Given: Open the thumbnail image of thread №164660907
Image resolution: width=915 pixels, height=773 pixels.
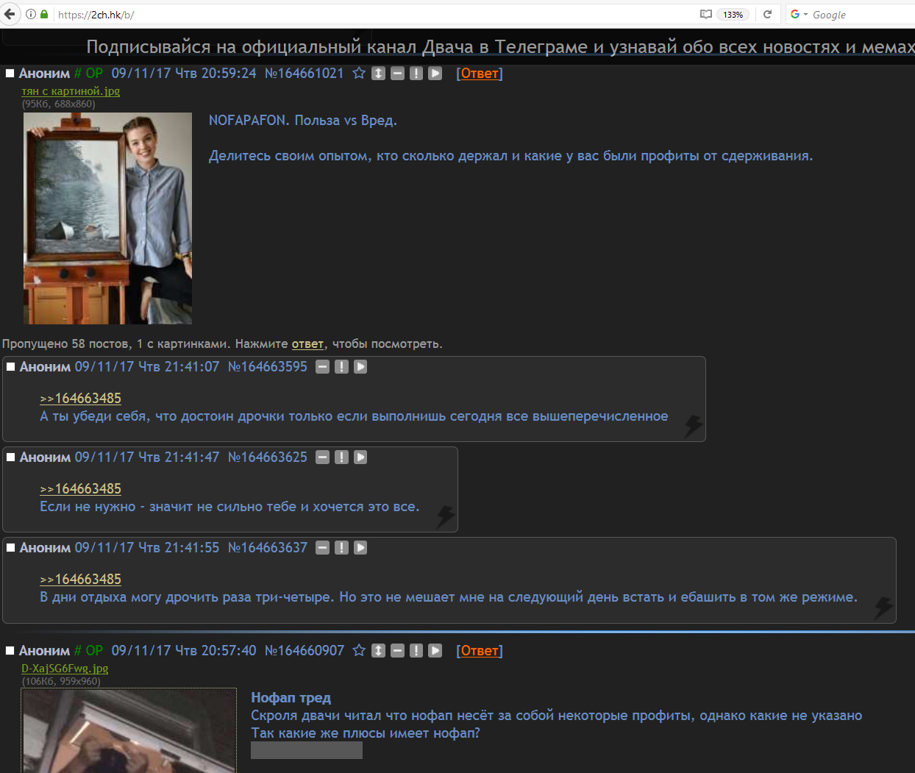Looking at the screenshot, I should [x=129, y=730].
